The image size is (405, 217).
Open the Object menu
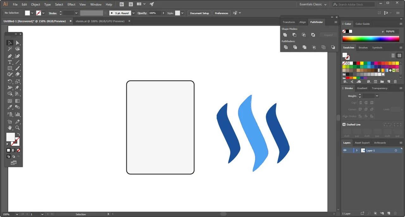pos(35,4)
